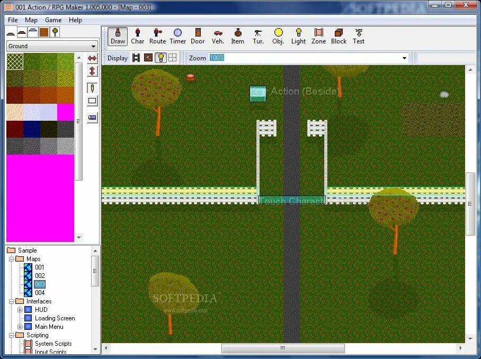Screen dimensions: 481x359
Task: Select the eraser tool in tile panel
Action: click(x=92, y=118)
